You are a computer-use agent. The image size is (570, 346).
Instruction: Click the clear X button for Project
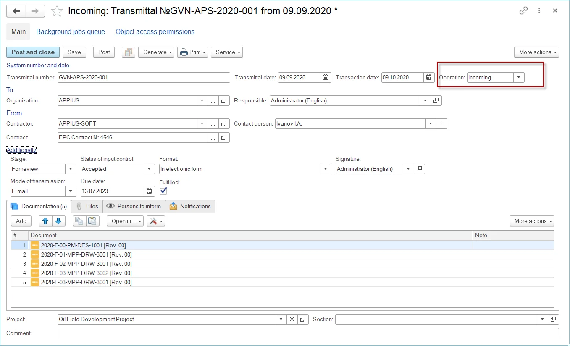click(x=292, y=319)
